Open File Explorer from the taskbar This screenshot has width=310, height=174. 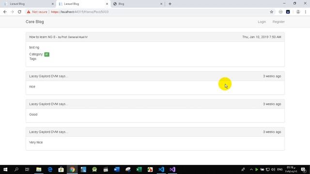(x=39, y=170)
